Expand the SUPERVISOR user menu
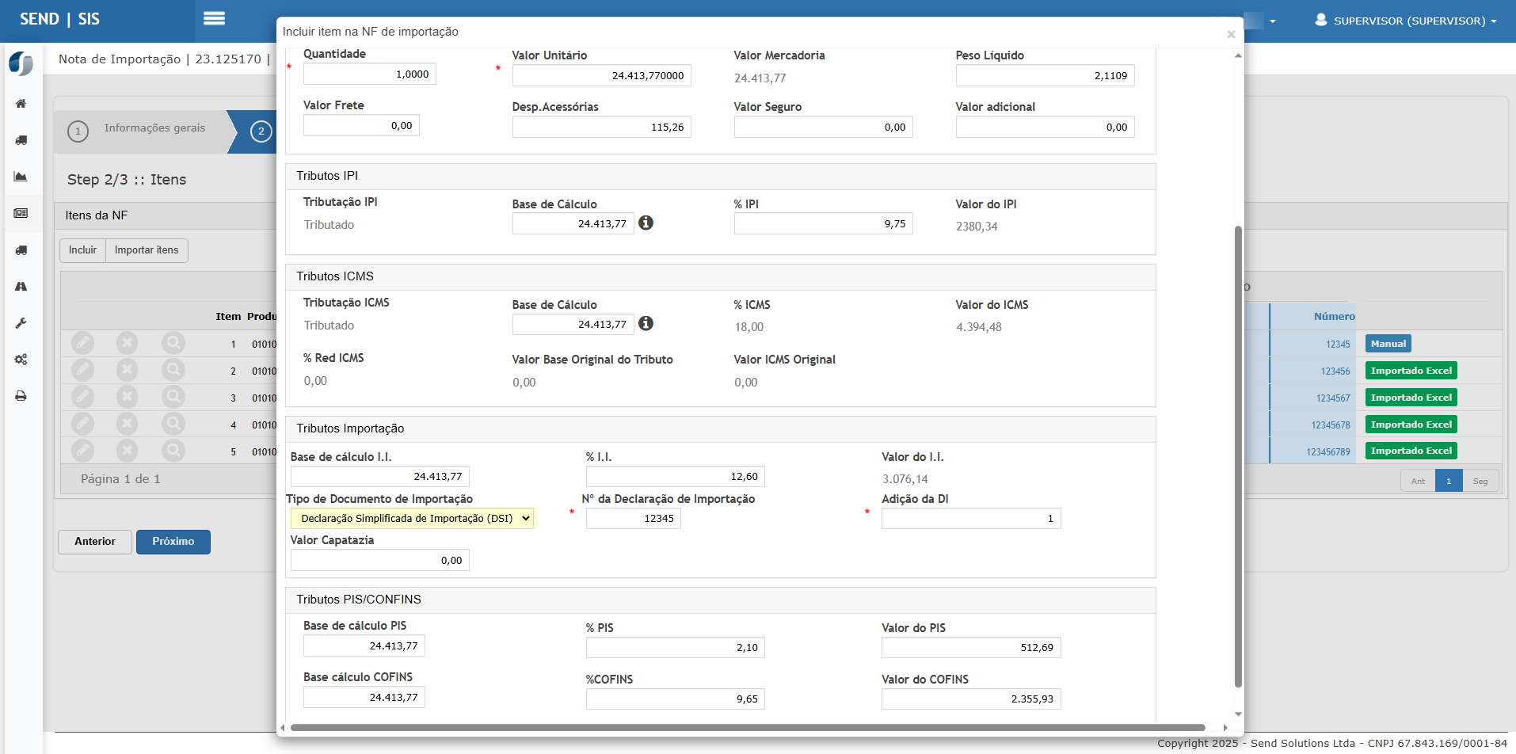Image resolution: width=1516 pixels, height=754 pixels. coord(1406,21)
